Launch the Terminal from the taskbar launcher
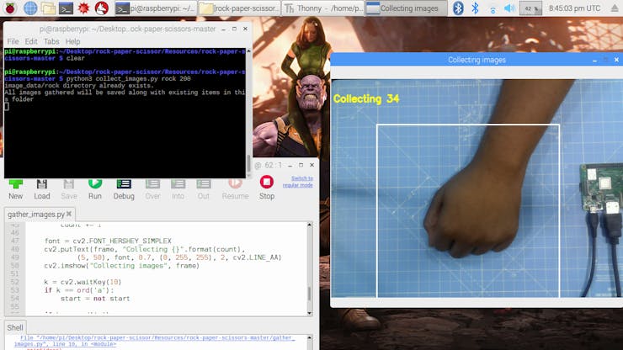The height and width of the screenshot is (350, 623). click(x=66, y=8)
